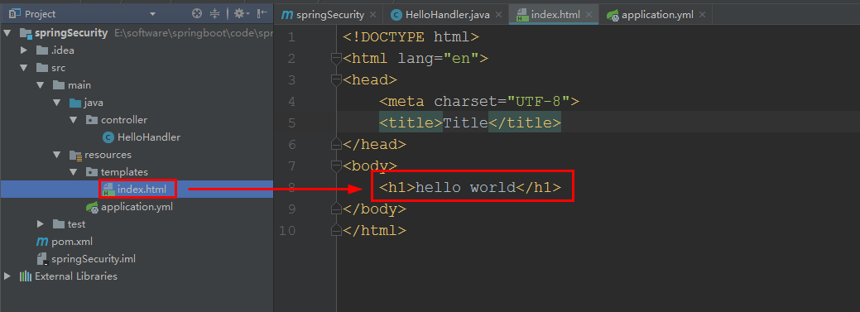Select index.html in project tree
Viewport: 860px width, 312px height.
tap(137, 190)
